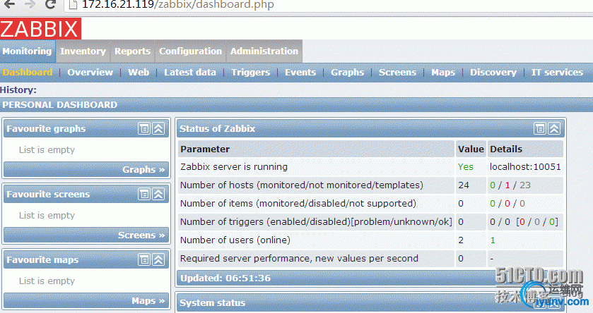
Task: Open Favourite screens menu icon
Action: tap(144, 194)
